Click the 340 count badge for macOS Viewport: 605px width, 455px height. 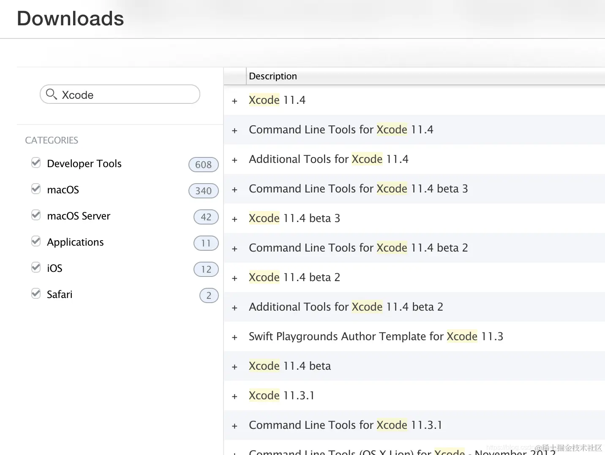203,191
